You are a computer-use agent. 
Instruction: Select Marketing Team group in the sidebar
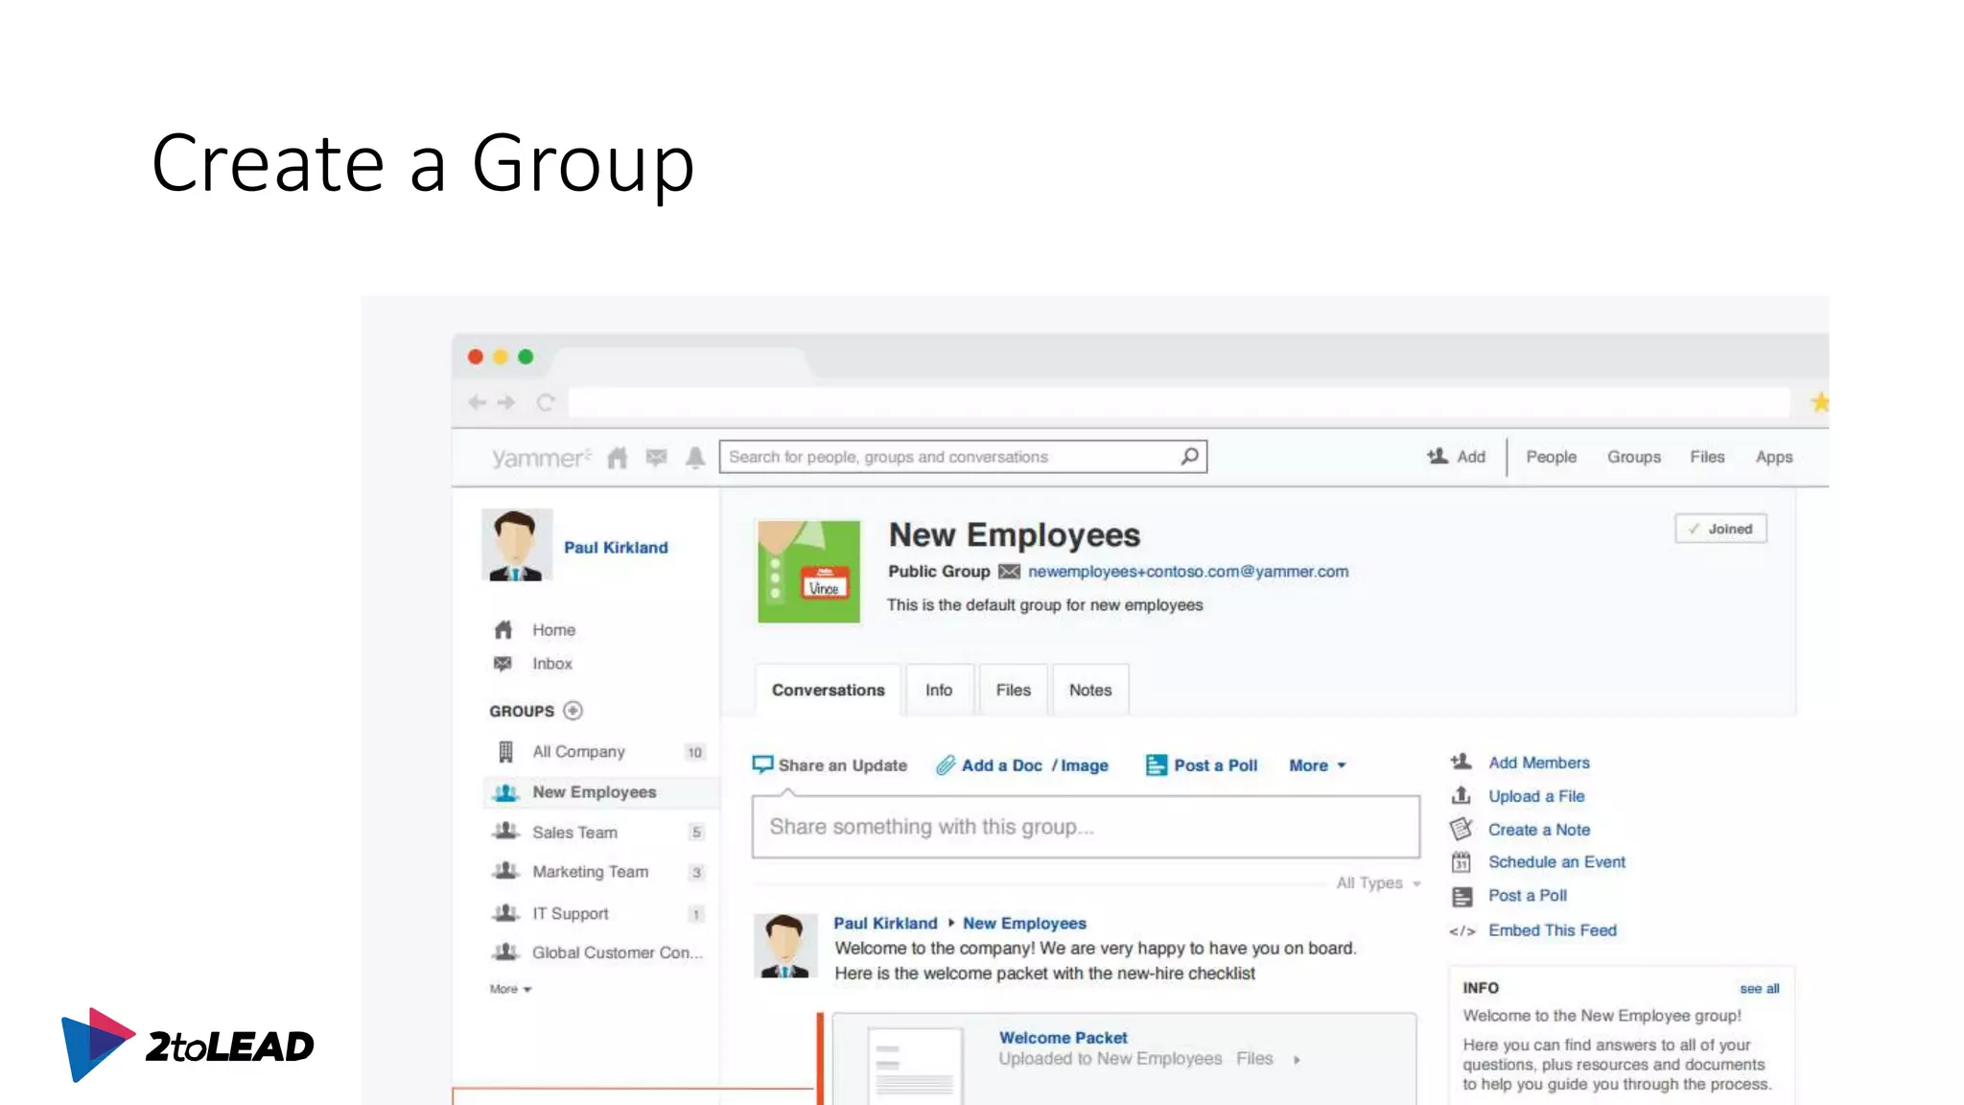click(598, 872)
